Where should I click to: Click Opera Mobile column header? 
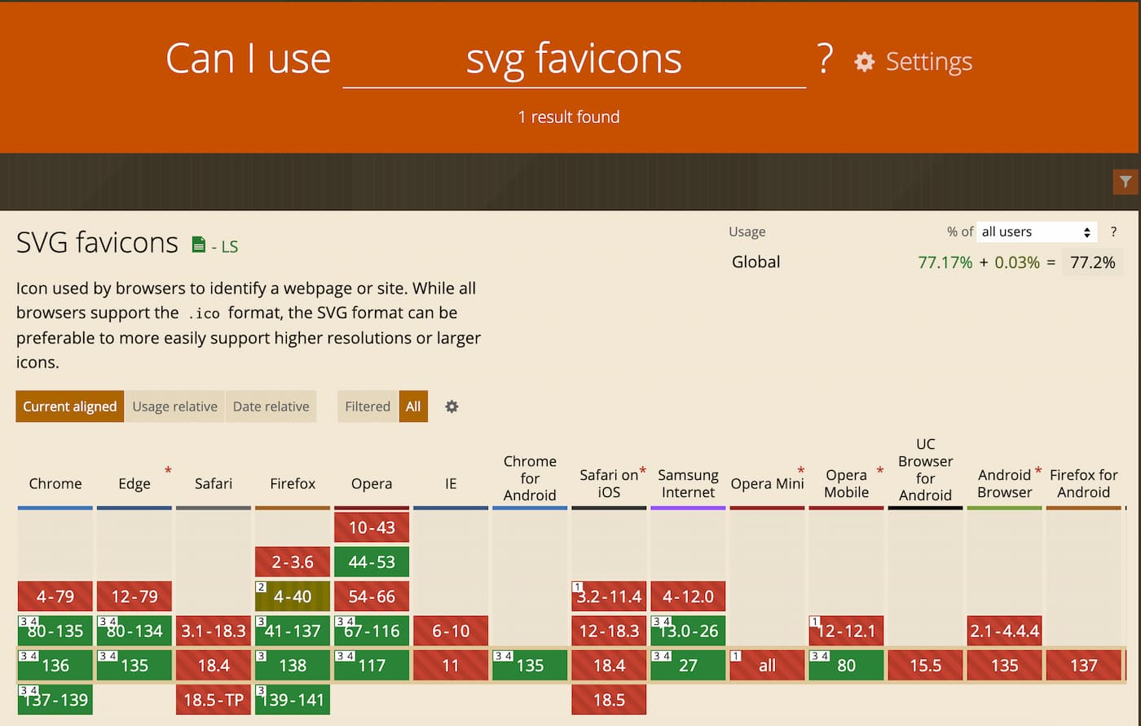[x=846, y=484]
